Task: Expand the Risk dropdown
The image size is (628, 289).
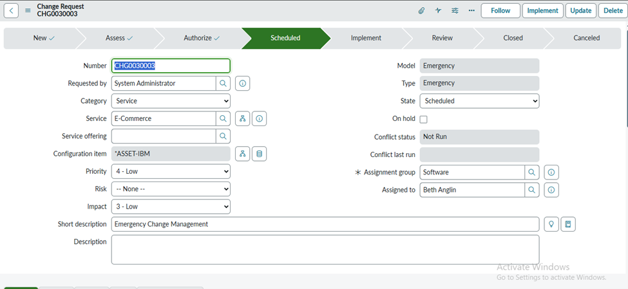Action: 171,189
